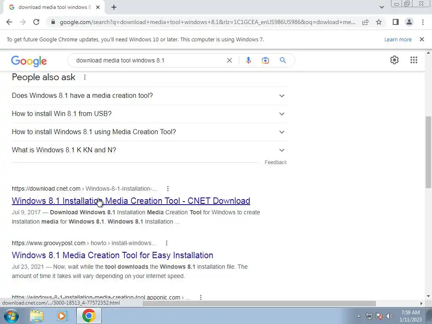Open the tab search dropdown arrow
This screenshot has height=324, width=432.
pos(381,7)
